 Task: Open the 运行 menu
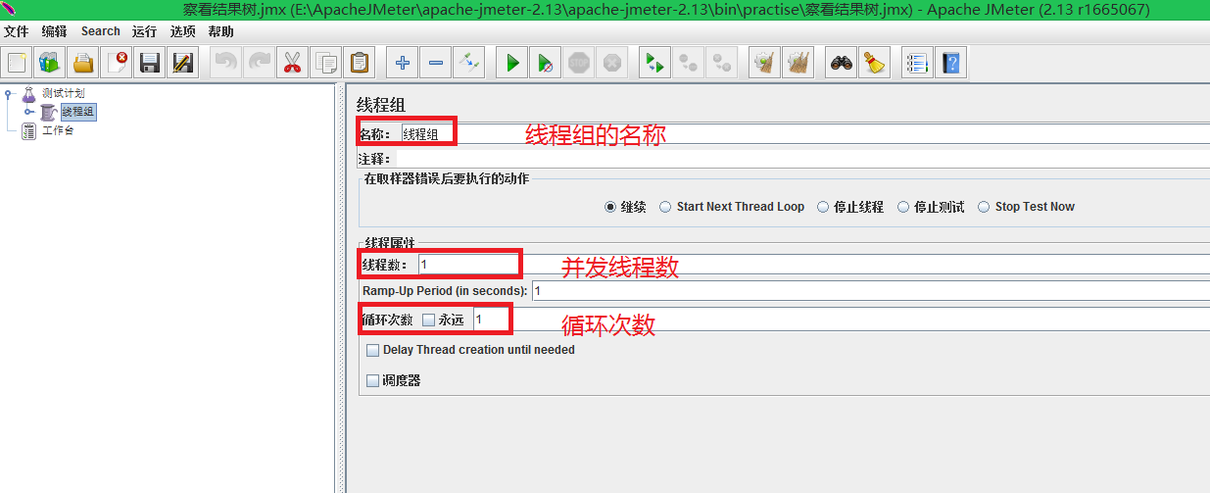144,31
